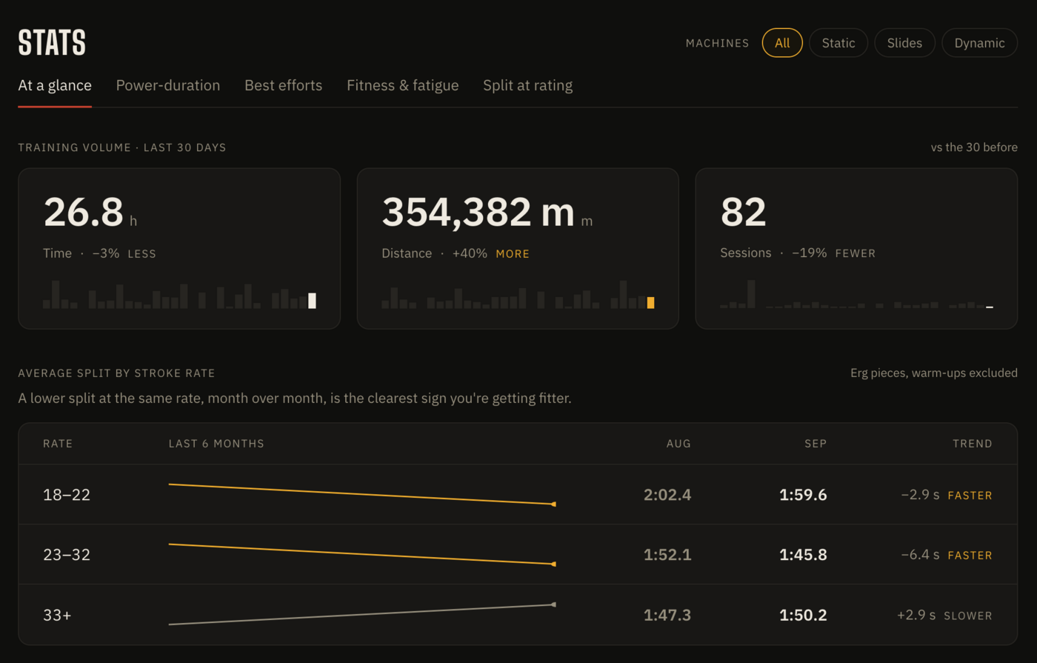Click the STATS page heading
This screenshot has height=663, width=1037.
tap(52, 43)
